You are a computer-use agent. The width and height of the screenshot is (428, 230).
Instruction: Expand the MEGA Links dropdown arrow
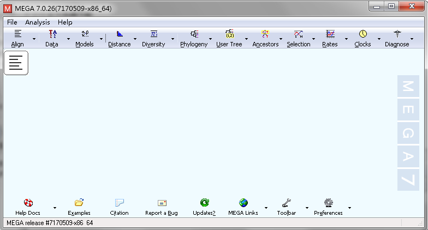click(266, 208)
